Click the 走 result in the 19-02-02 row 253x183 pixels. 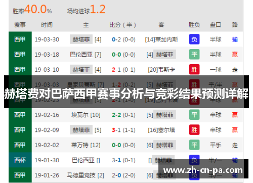pos(235,145)
